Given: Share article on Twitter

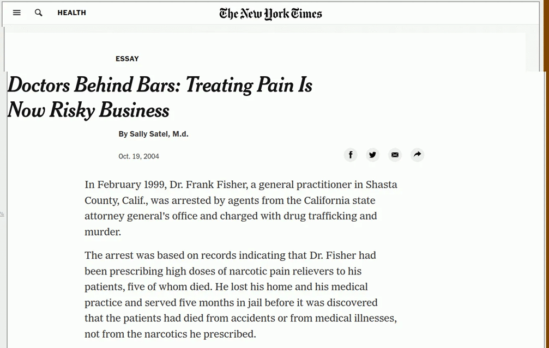Looking at the screenshot, I should pyautogui.click(x=372, y=155).
